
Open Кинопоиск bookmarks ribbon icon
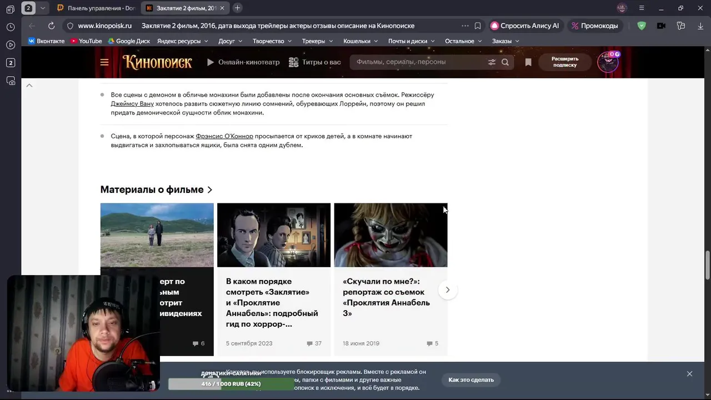[528, 62]
